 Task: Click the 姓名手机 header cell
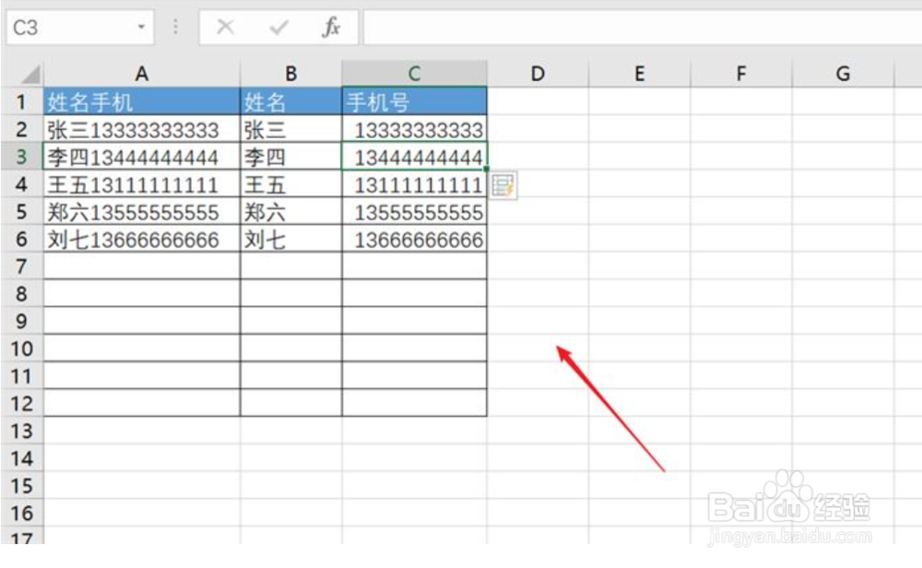[x=140, y=101]
